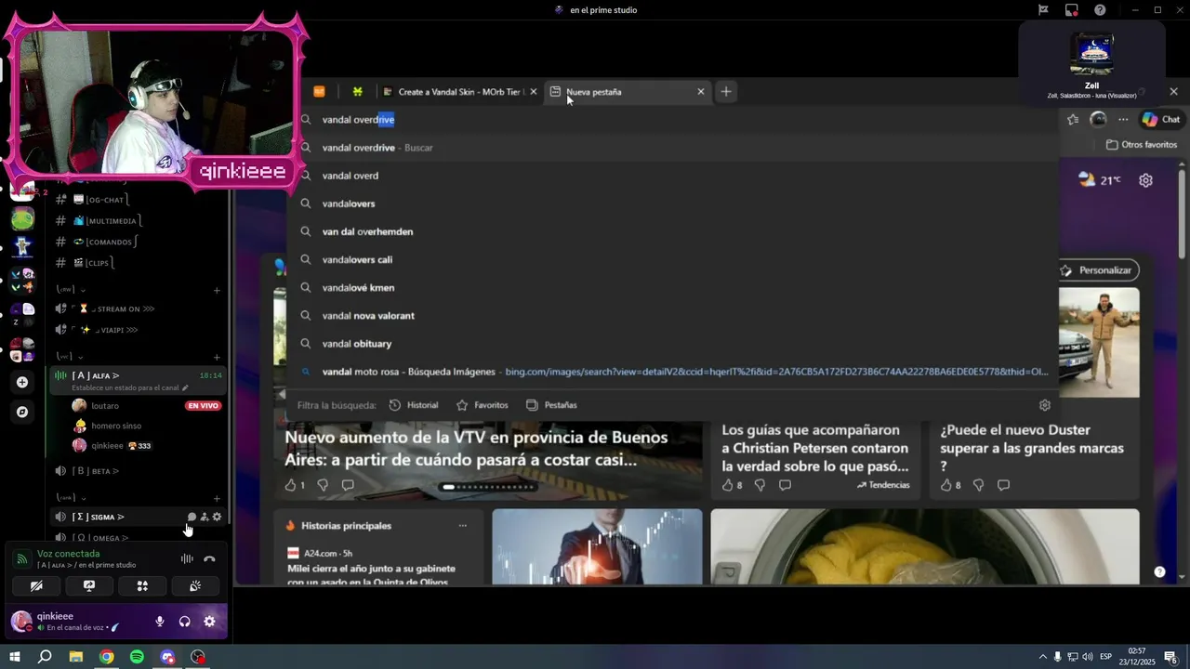Toggle microphone mute for qinkieee
Screen dimensions: 1190x669
tap(160, 622)
